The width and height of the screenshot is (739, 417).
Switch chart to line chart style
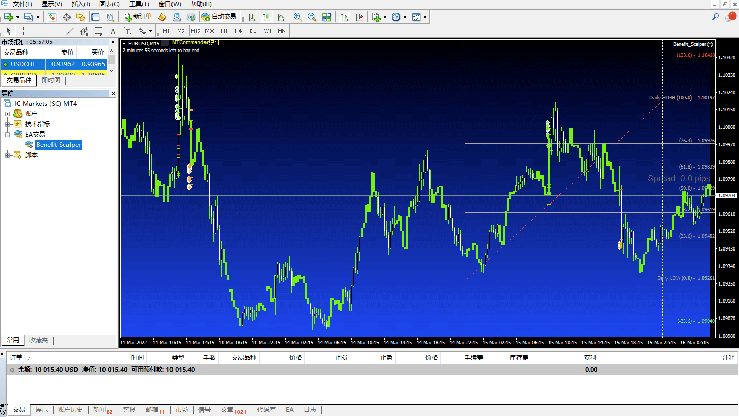coord(281,16)
